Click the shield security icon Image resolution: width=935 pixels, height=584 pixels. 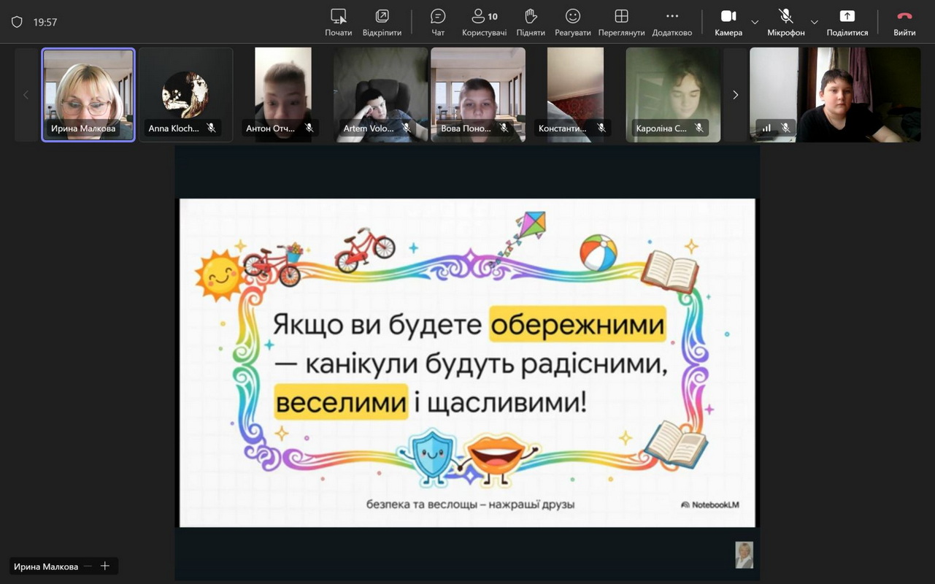17,22
